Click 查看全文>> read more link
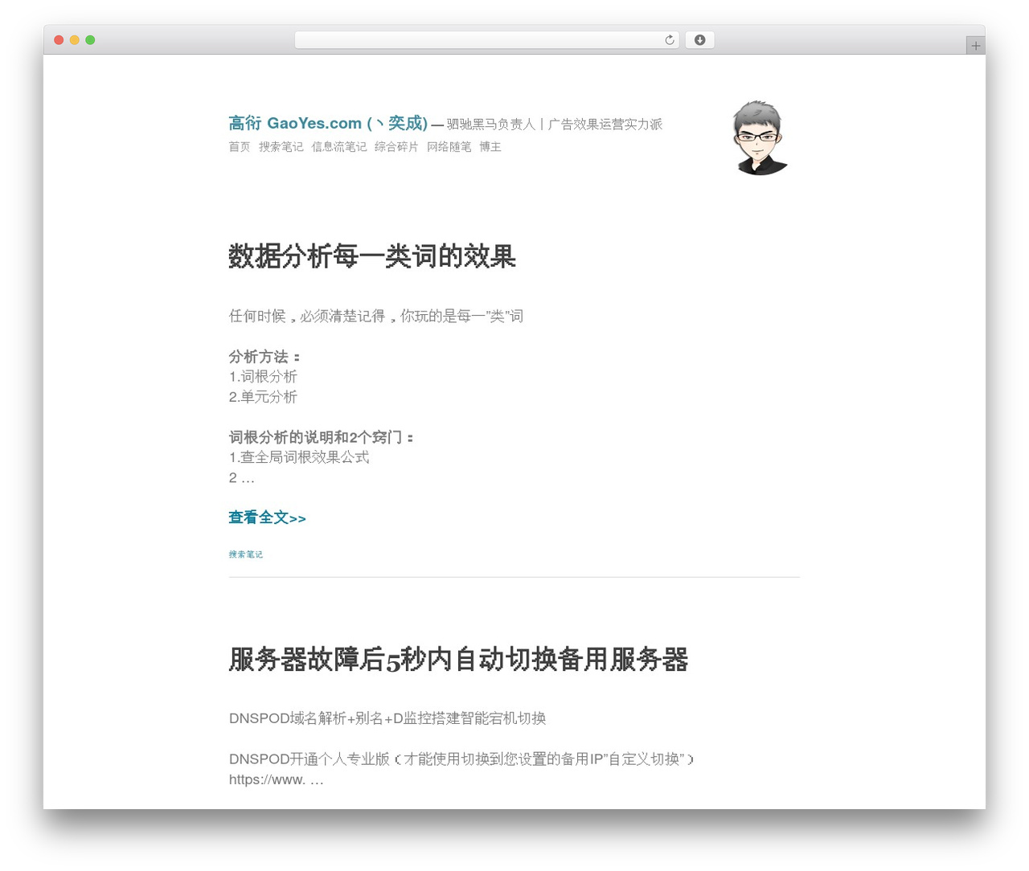This screenshot has width=1029, height=871. [x=267, y=517]
